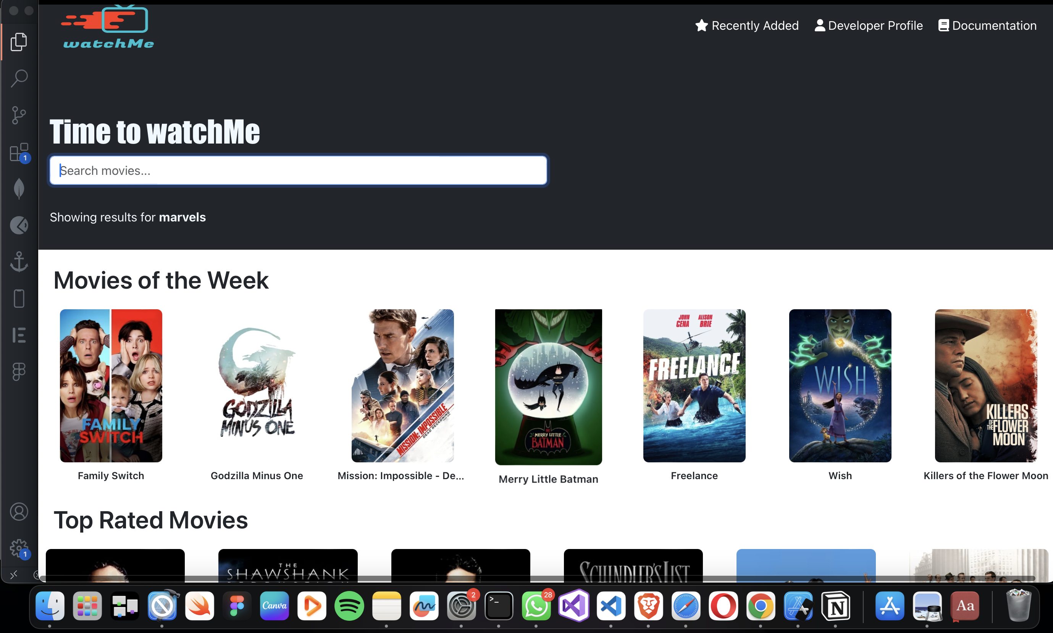1053x633 pixels.
Task: Open Launchpad from the dock
Action: click(87, 605)
